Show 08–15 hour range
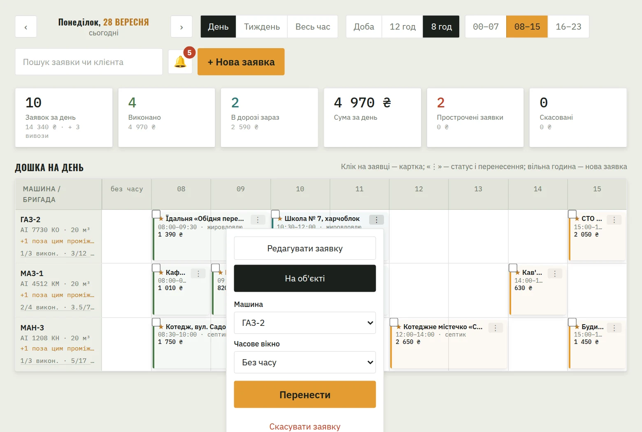Image resolution: width=642 pixels, height=432 pixels. [x=527, y=27]
